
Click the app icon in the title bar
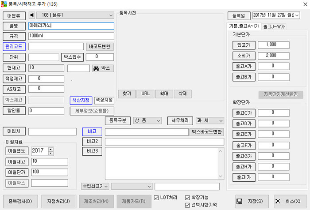[x=4, y=4]
